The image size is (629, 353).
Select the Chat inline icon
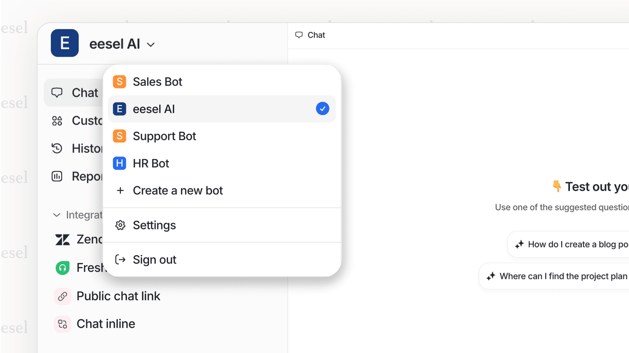point(62,324)
